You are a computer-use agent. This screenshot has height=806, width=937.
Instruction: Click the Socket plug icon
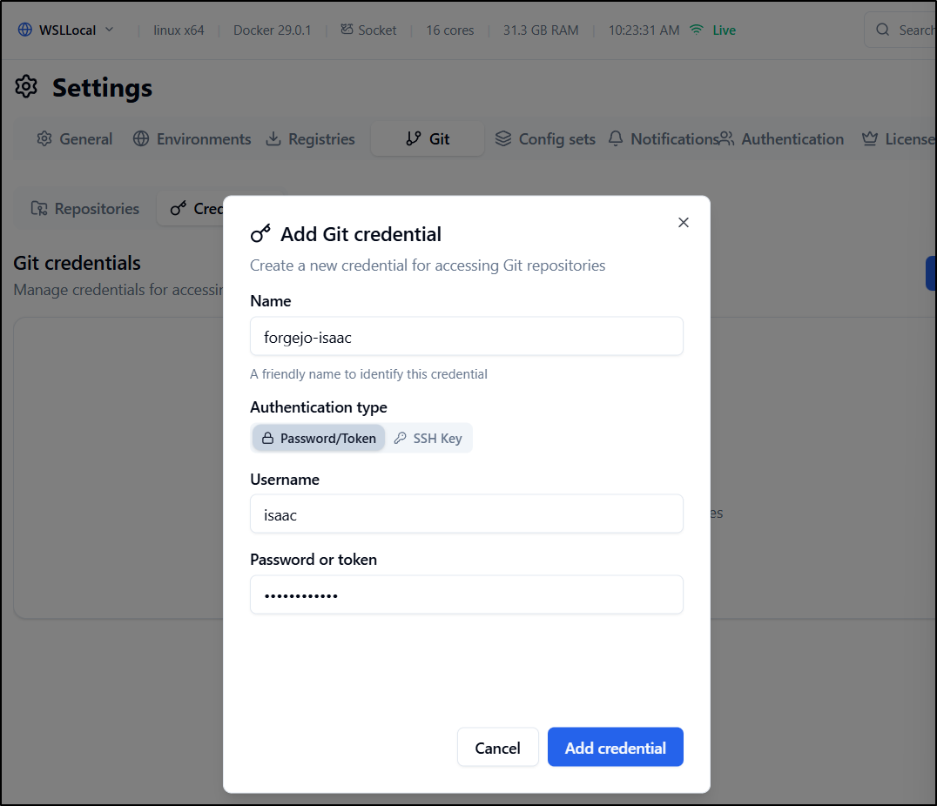point(347,30)
